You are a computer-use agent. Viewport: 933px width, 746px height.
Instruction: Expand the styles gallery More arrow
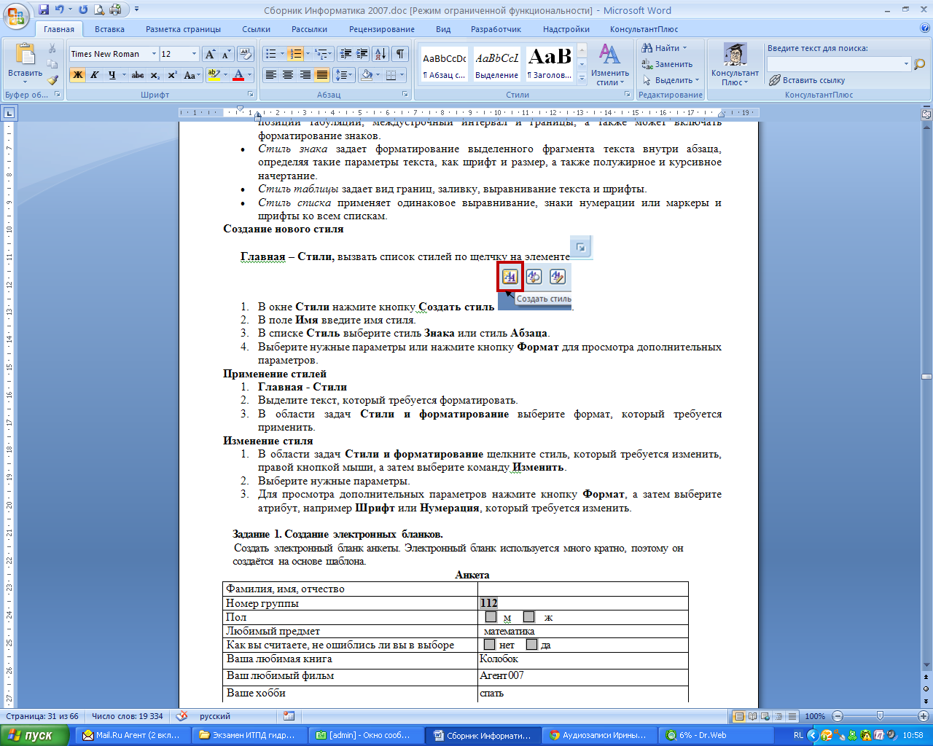(582, 77)
